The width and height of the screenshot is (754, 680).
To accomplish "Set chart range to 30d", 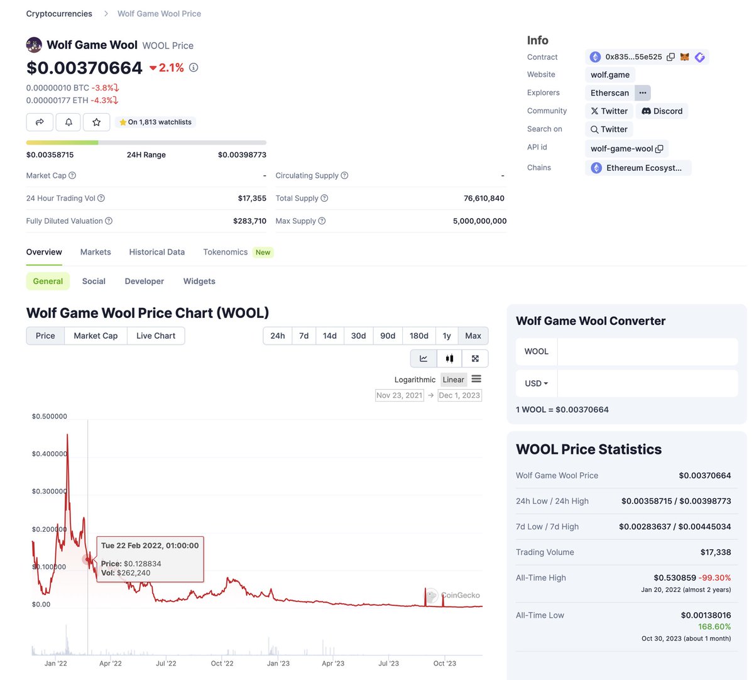I will click(x=358, y=336).
